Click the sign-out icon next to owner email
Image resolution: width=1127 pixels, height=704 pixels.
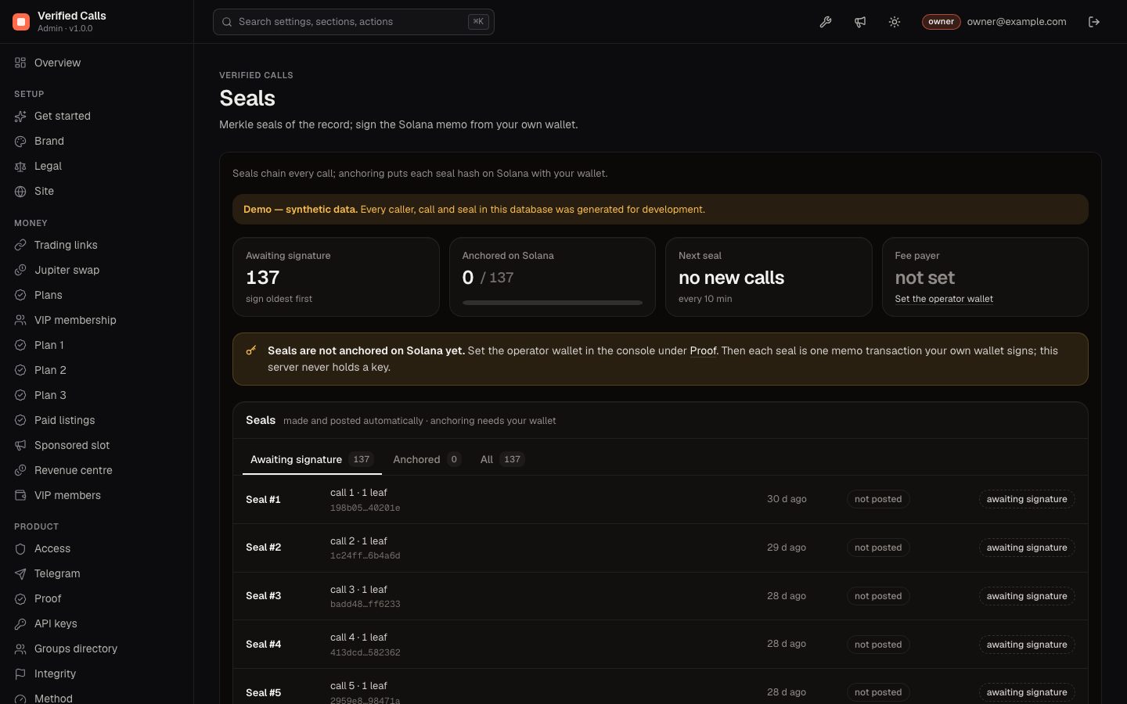[x=1094, y=22]
